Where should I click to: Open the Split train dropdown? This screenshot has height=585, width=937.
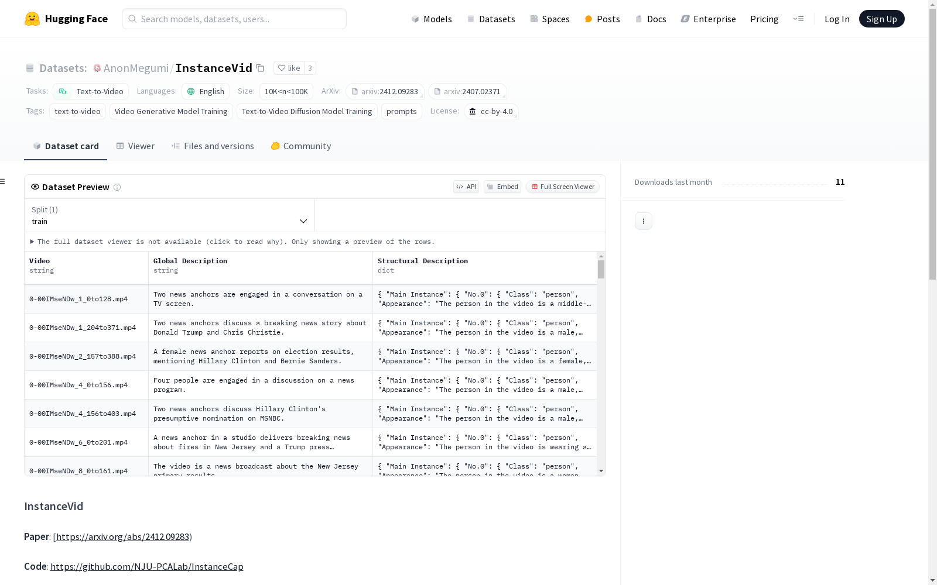[x=169, y=215]
